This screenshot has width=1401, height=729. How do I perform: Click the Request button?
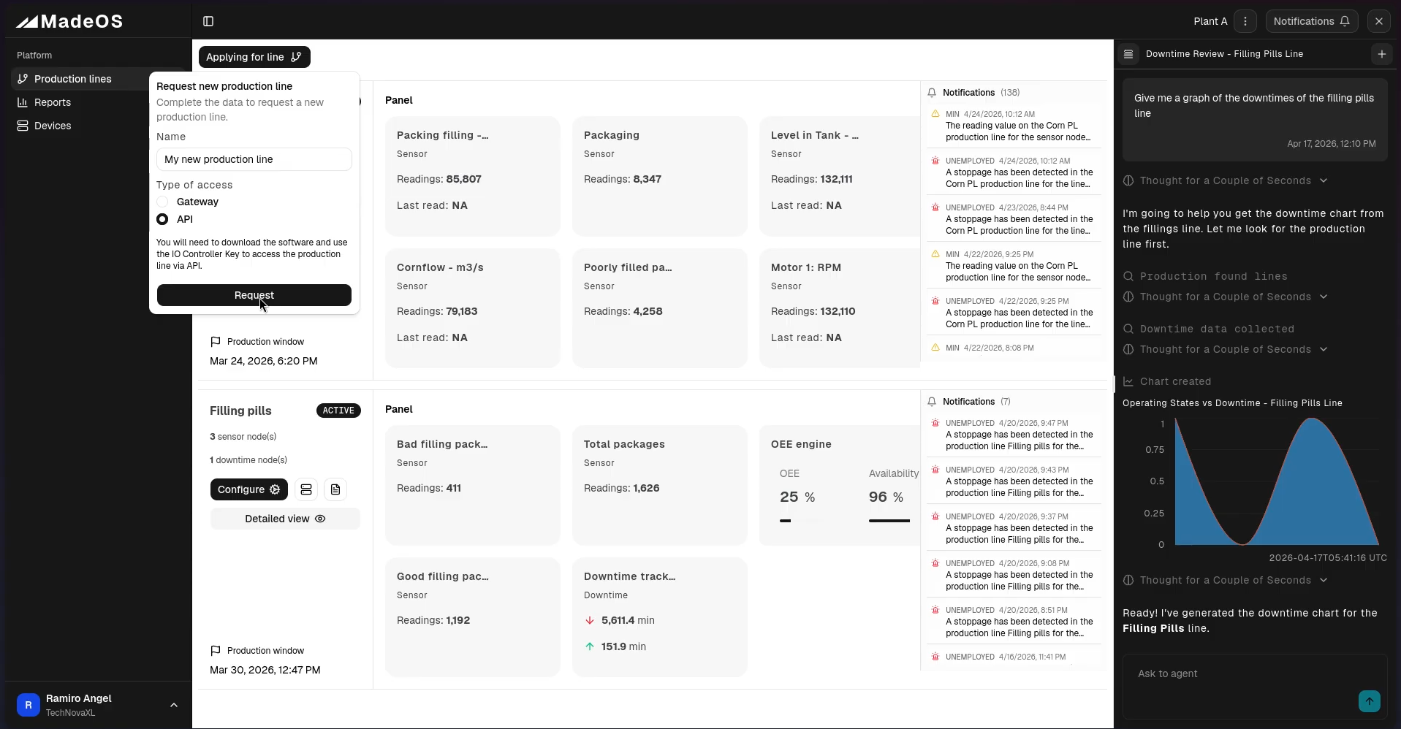point(254,295)
